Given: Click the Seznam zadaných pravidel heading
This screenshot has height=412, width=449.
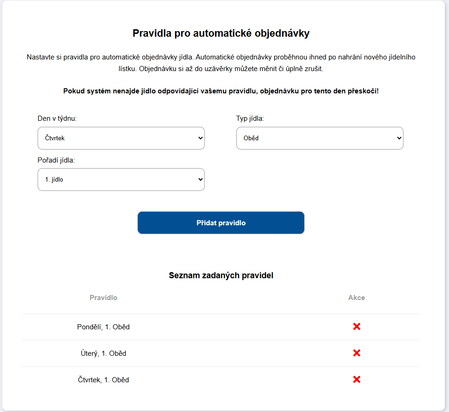Looking at the screenshot, I should [x=221, y=275].
